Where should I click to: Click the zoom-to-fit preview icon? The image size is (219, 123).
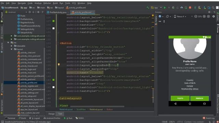point(208,16)
